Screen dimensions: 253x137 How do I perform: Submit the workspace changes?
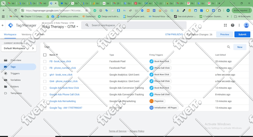(x=242, y=34)
